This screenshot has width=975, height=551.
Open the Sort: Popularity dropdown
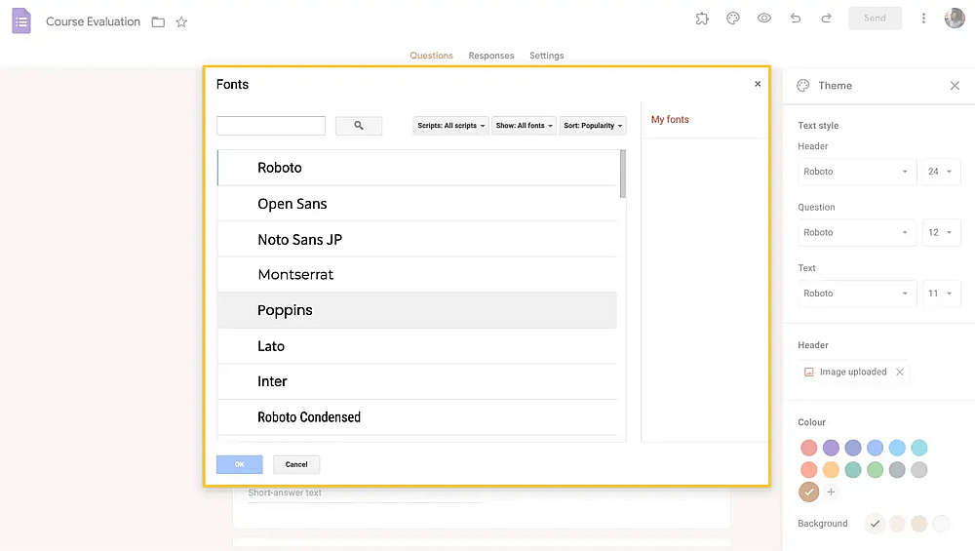[x=593, y=126]
